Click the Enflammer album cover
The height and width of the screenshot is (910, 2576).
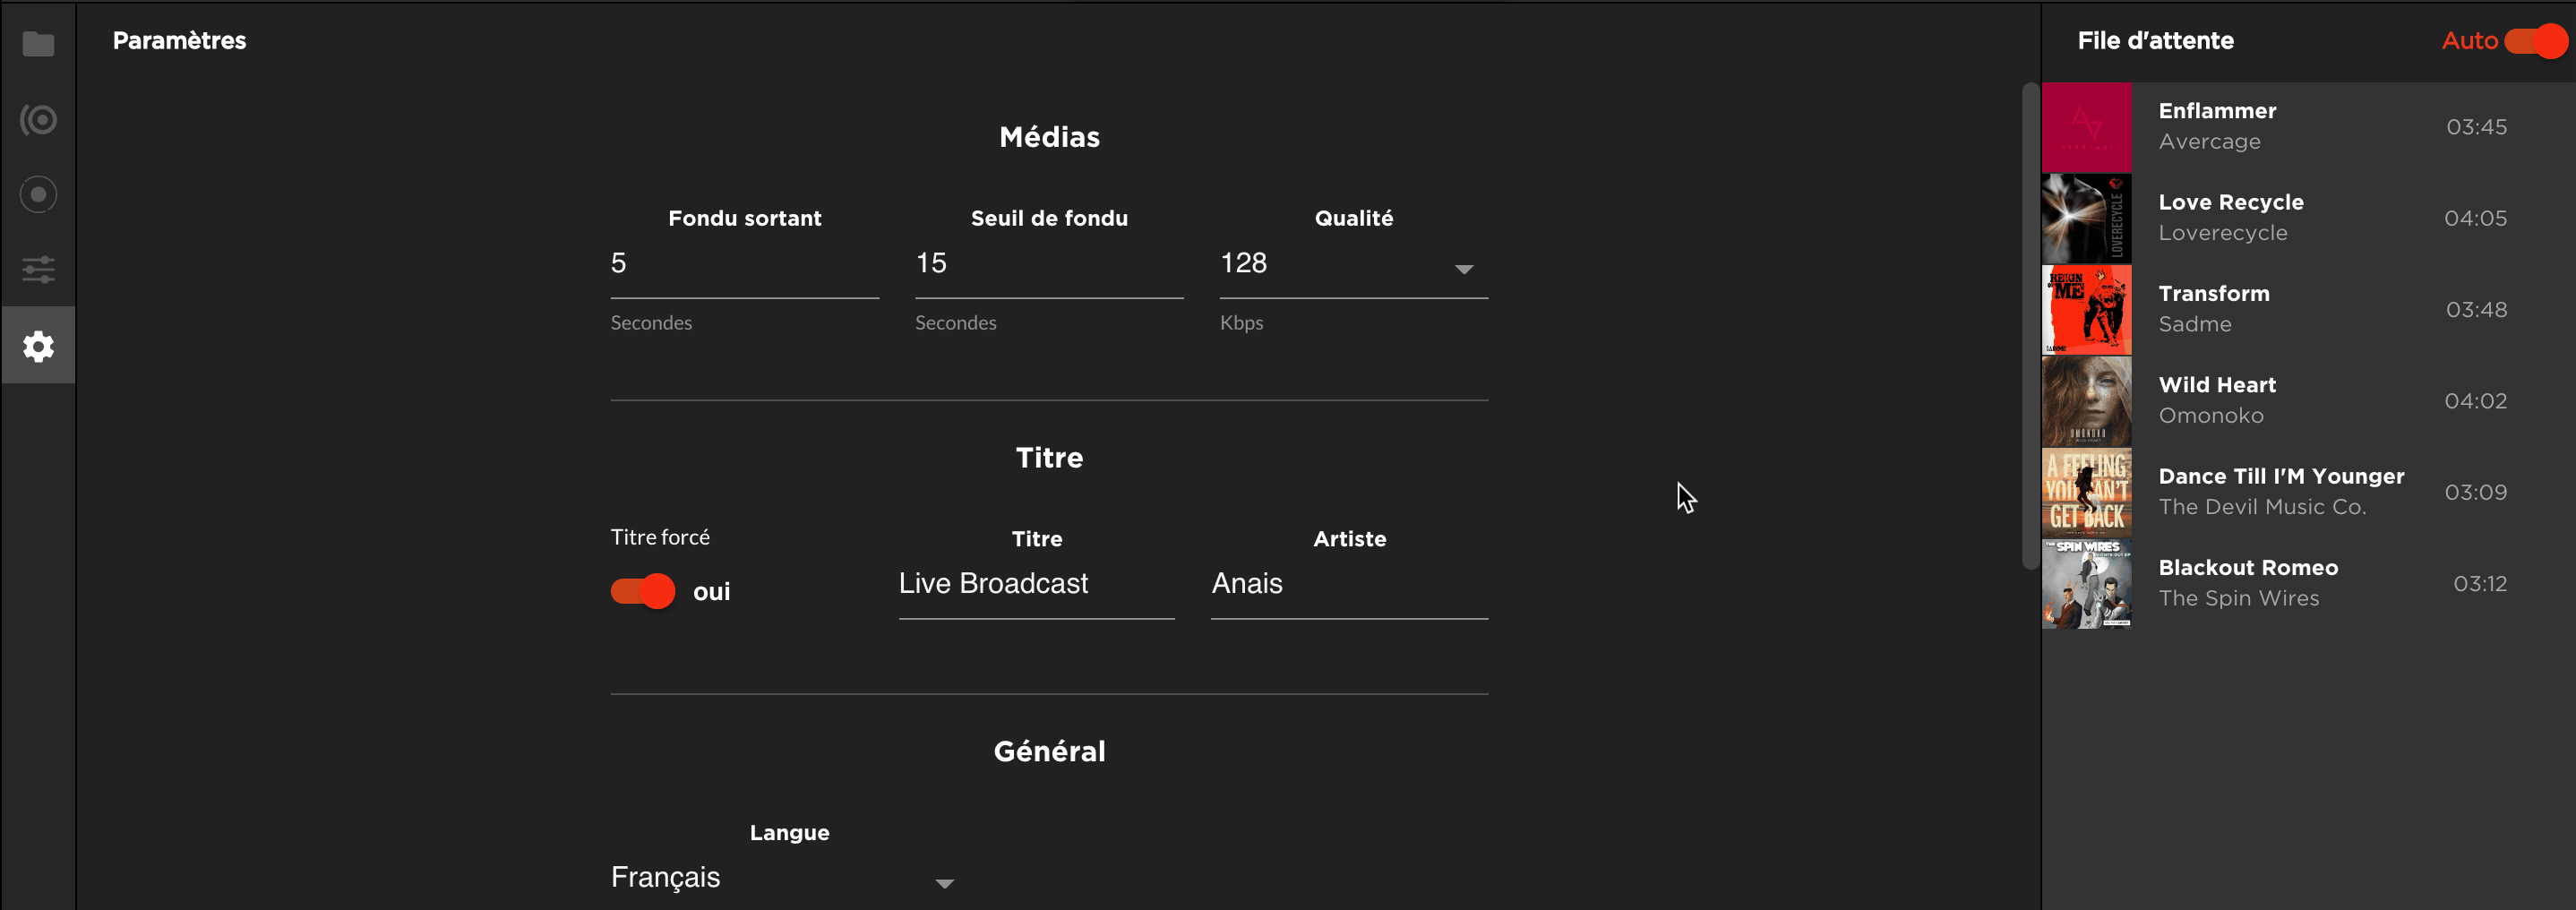coord(2086,127)
